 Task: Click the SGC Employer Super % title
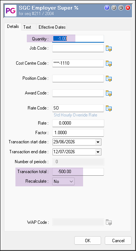49,8
